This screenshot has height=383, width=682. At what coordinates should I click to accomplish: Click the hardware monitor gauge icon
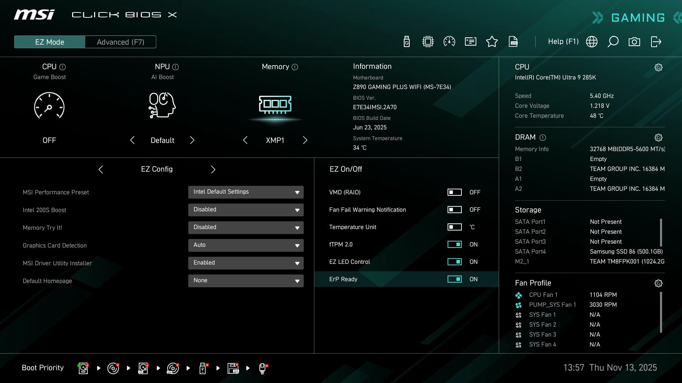449,42
